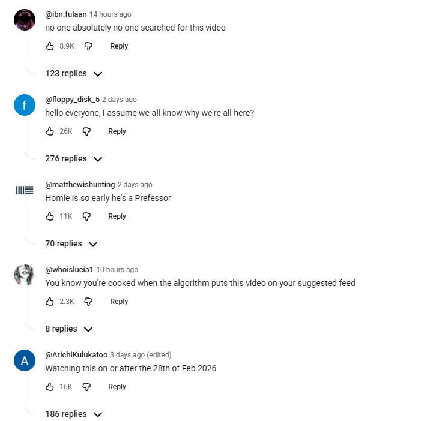Expand the 123 replies thread
Image resolution: width=436 pixels, height=421 pixels.
[x=74, y=74]
